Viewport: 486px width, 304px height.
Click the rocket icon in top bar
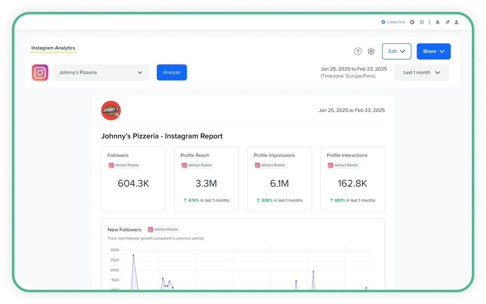[448, 22]
